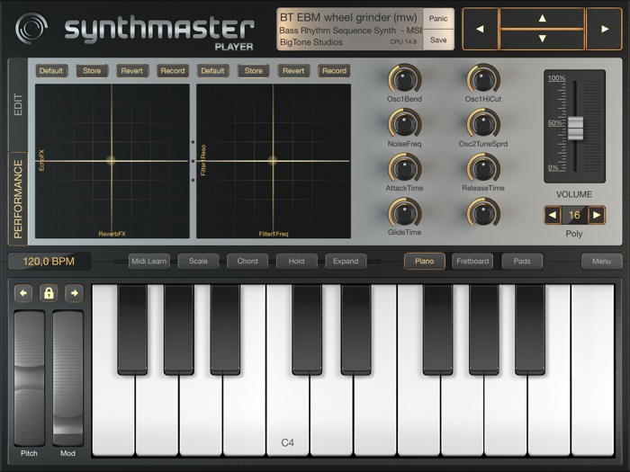
Task: Toggle Record above the Filter1Freq pad
Action: (334, 71)
